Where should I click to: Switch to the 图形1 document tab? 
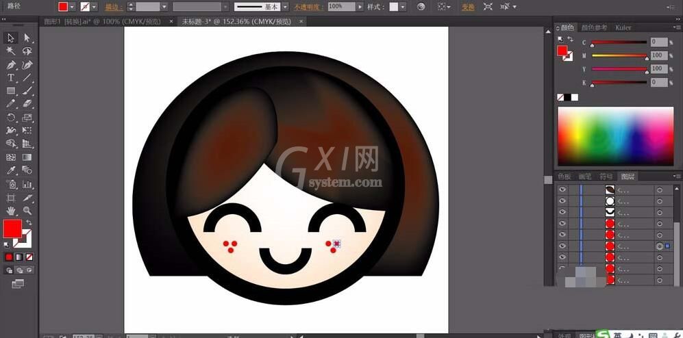pyautogui.click(x=102, y=21)
